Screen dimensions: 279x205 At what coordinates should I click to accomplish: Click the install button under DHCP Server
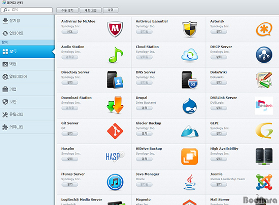point(219,57)
